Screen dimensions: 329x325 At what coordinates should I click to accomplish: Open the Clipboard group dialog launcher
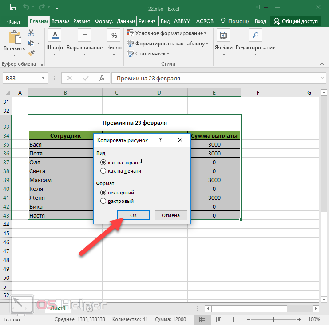point(41,64)
